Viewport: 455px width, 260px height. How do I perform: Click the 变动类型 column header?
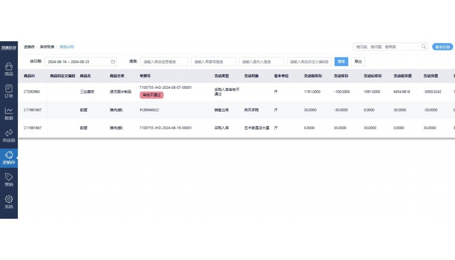[x=221, y=76]
